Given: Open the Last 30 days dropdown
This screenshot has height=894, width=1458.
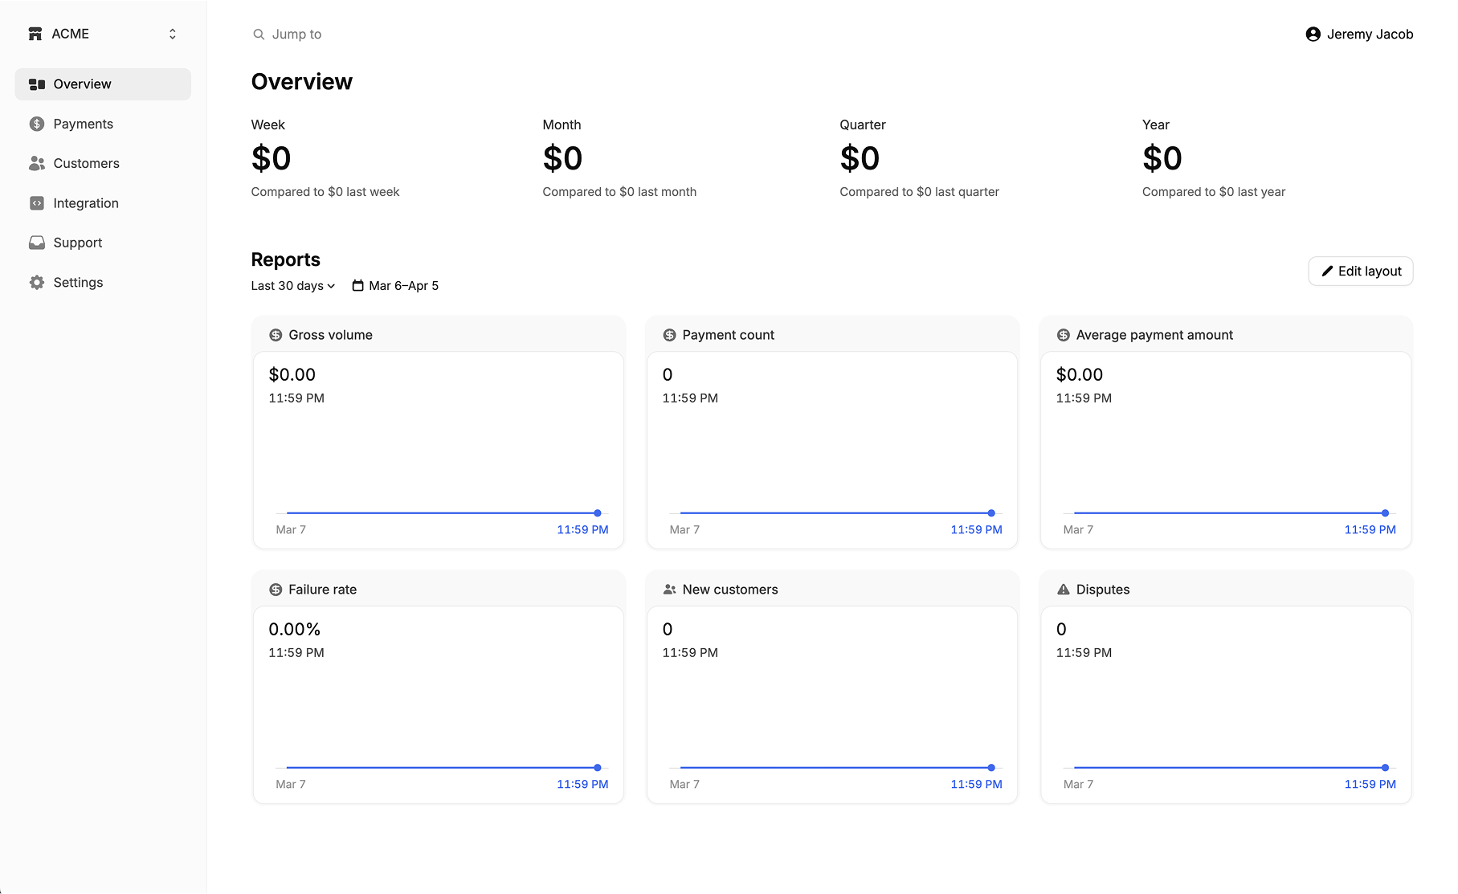Looking at the screenshot, I should pyautogui.click(x=292, y=286).
